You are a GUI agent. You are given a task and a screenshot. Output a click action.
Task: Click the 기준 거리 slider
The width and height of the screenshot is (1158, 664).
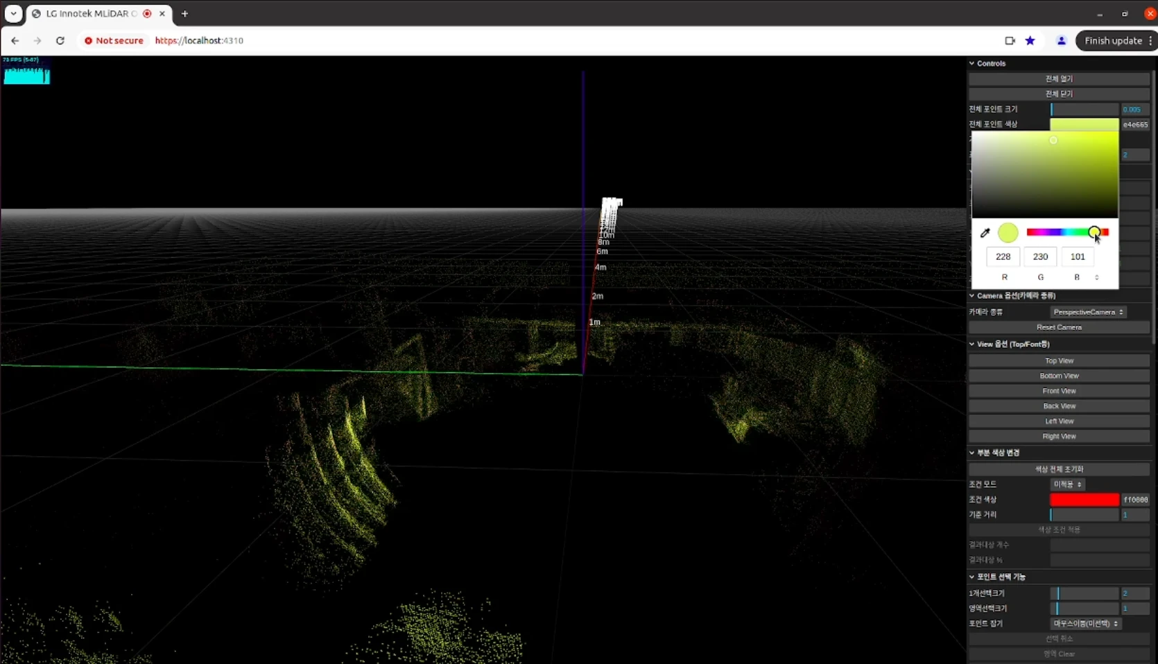1084,515
